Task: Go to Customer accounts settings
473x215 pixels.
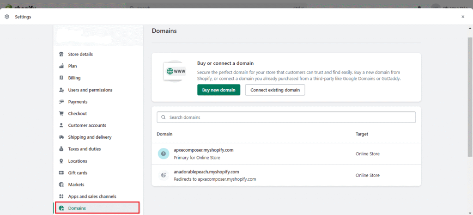Action: click(87, 125)
